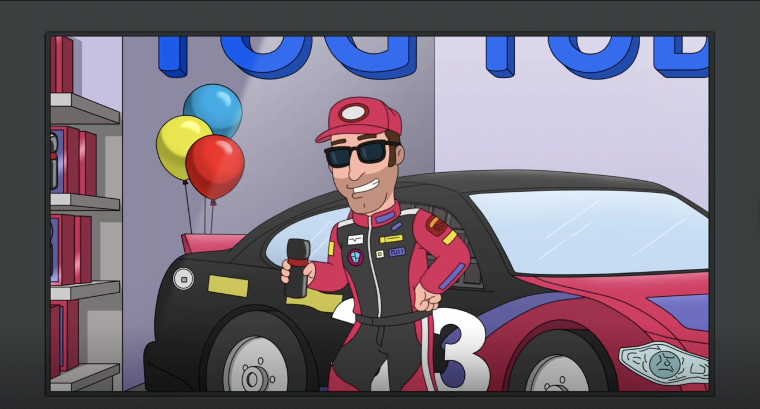Click the round fuel cap on car
The width and height of the screenshot is (760, 409).
(183, 279)
